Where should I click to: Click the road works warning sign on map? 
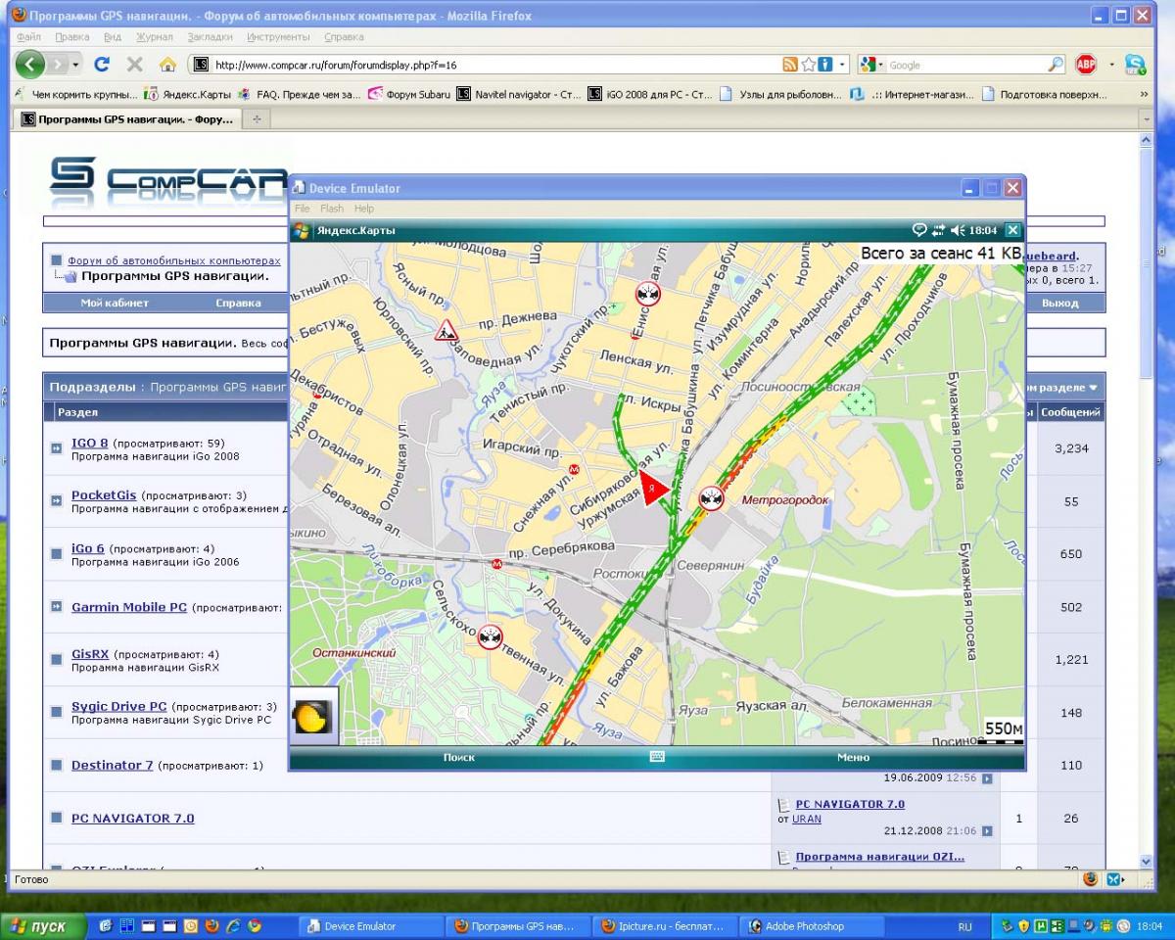click(446, 331)
